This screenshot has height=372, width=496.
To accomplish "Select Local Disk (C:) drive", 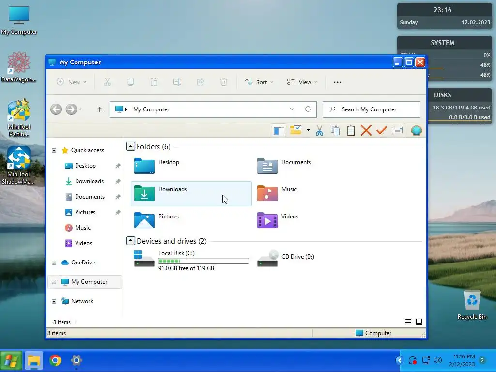I will point(191,260).
